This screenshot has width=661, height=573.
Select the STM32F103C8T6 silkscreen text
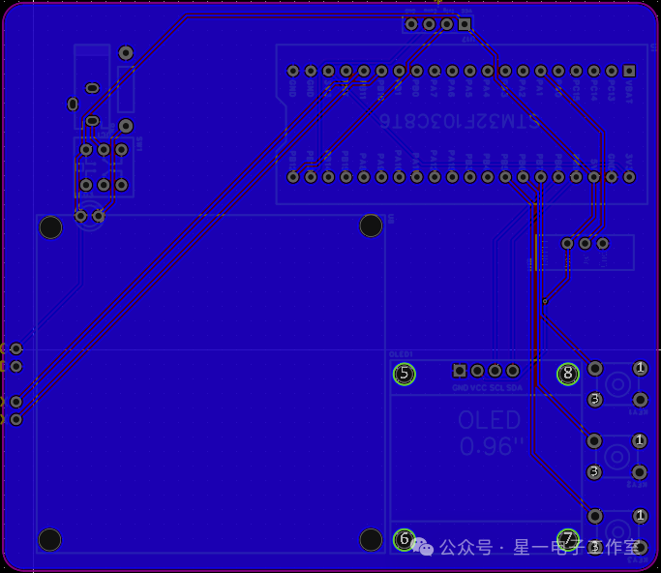(x=459, y=121)
